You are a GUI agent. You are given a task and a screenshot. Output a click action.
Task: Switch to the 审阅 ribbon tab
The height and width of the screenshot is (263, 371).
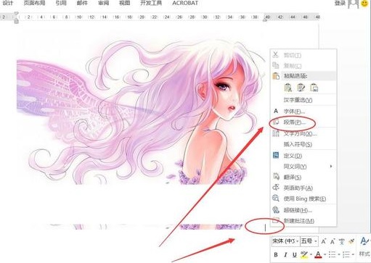tap(103, 3)
